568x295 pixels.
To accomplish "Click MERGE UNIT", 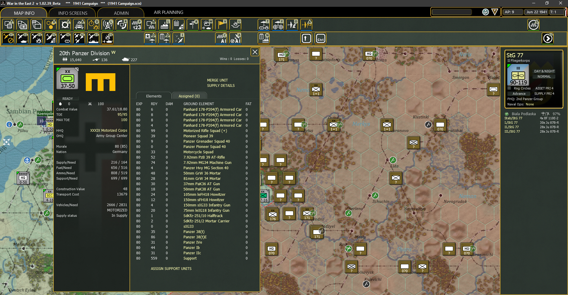I will coord(217,80).
